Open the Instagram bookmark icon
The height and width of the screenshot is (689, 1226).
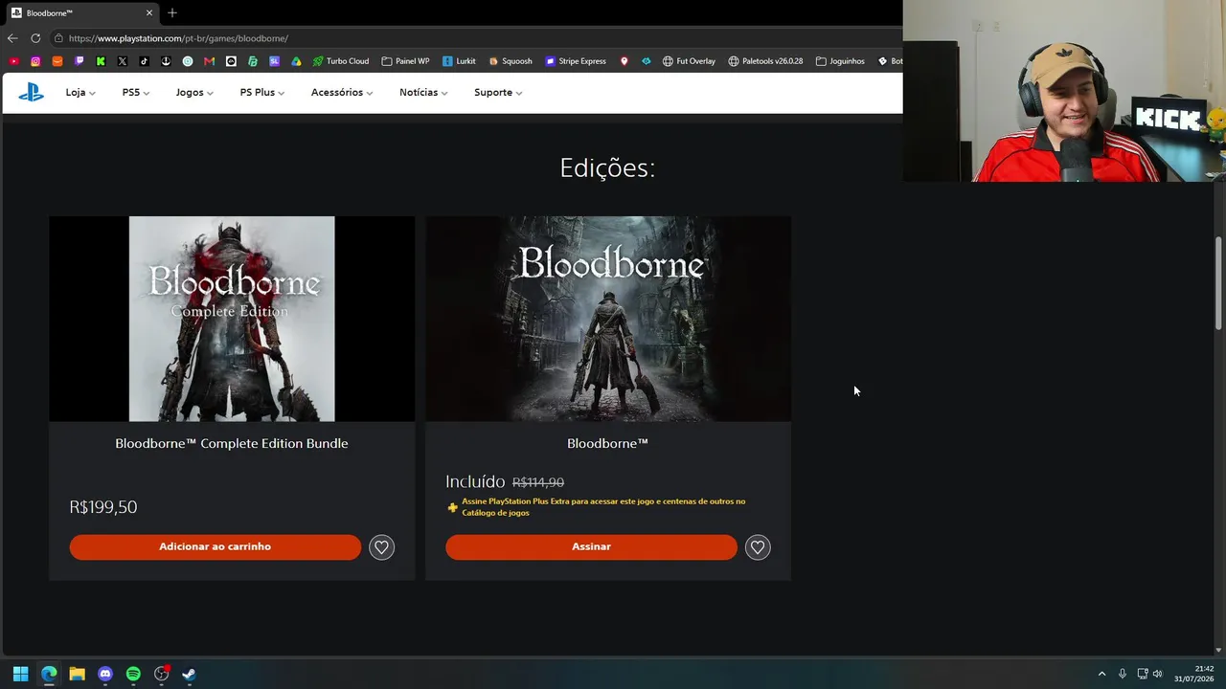[35, 61]
